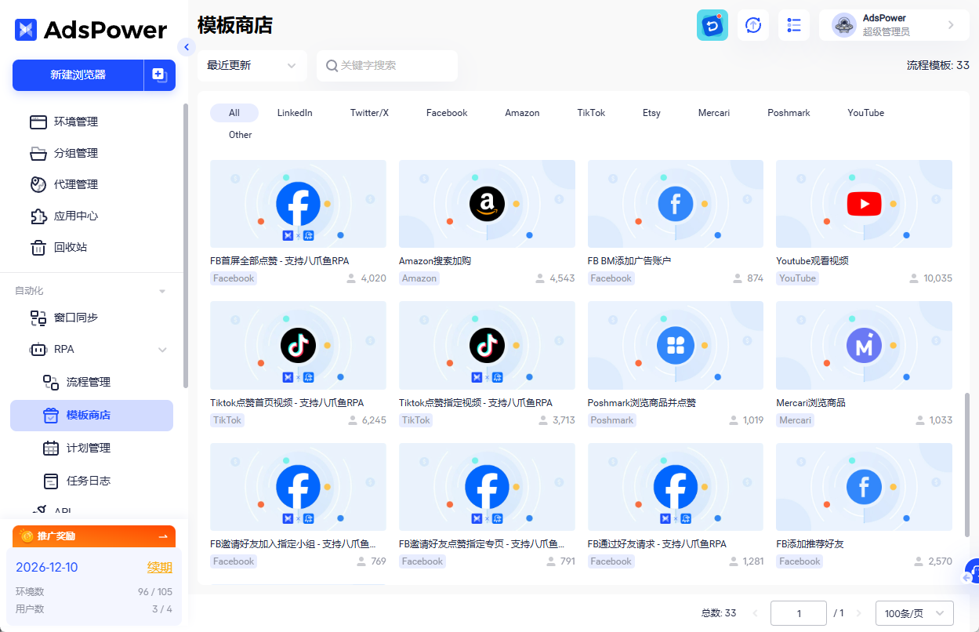Click the 总数: 33 total label
The image size is (979, 632).
coord(719,613)
